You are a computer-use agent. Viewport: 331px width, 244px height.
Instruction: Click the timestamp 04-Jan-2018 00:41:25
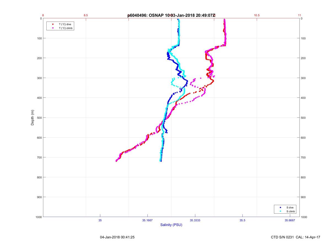(x=117, y=237)
